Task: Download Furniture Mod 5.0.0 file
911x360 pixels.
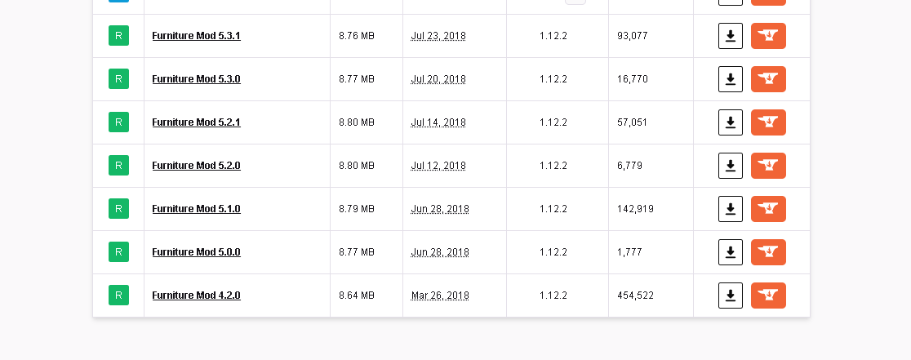Action: tap(731, 252)
